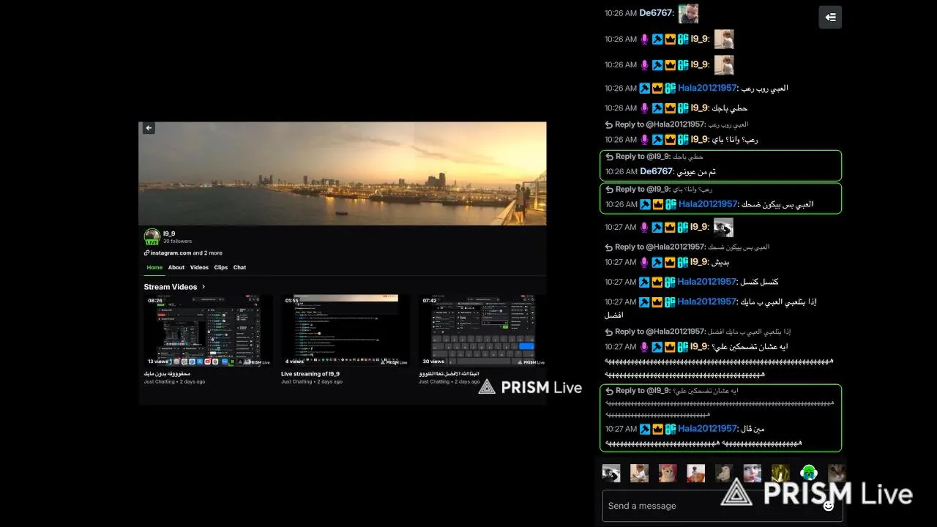Click username Hala20121957 on the 'كنسل كنسل' message

point(707,282)
